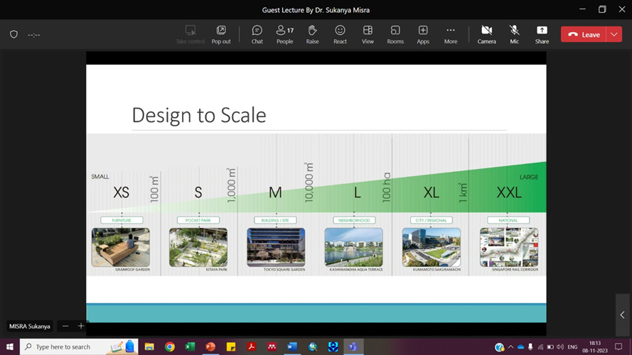Image resolution: width=632 pixels, height=355 pixels.
Task: Leave the meeting
Action: tap(584, 34)
